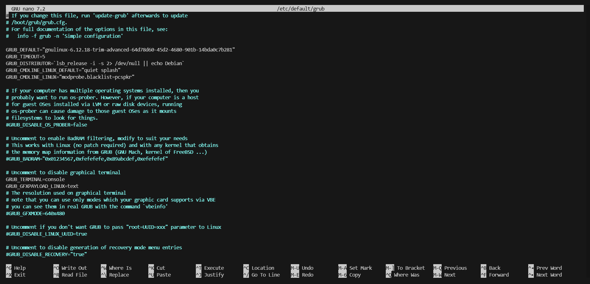Click the M-W Next shortcut
590x284 pixels.
pyautogui.click(x=444, y=275)
